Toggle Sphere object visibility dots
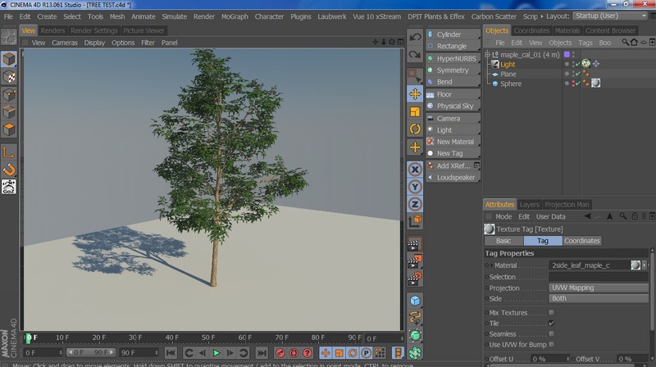The width and height of the screenshot is (656, 367). pos(573,84)
